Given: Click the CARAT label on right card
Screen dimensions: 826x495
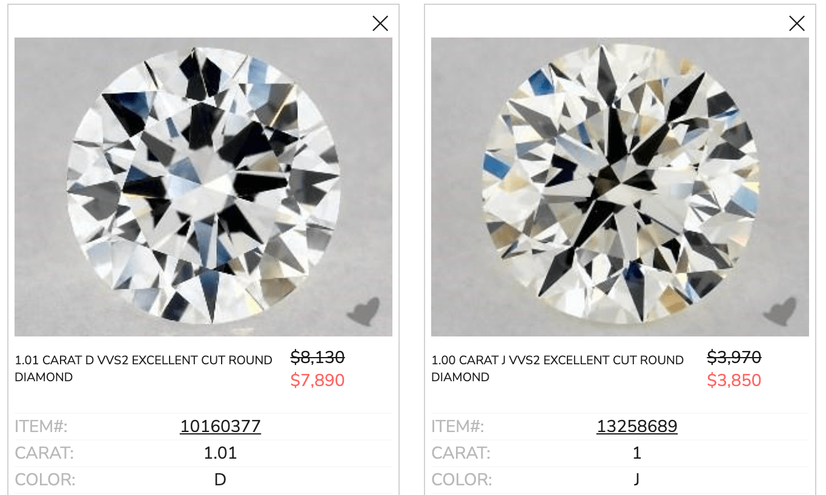Looking at the screenshot, I should pyautogui.click(x=461, y=453).
